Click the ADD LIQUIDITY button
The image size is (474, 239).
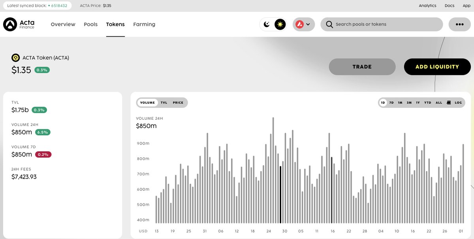(x=437, y=67)
